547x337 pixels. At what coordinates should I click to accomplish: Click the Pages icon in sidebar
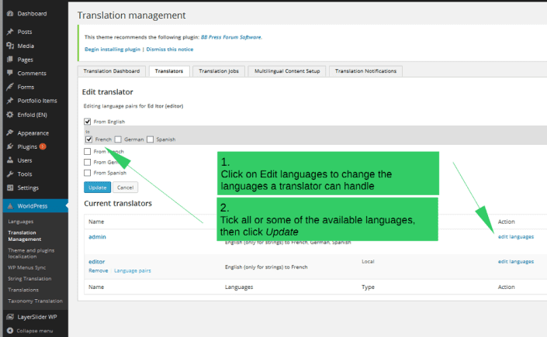[x=10, y=59]
